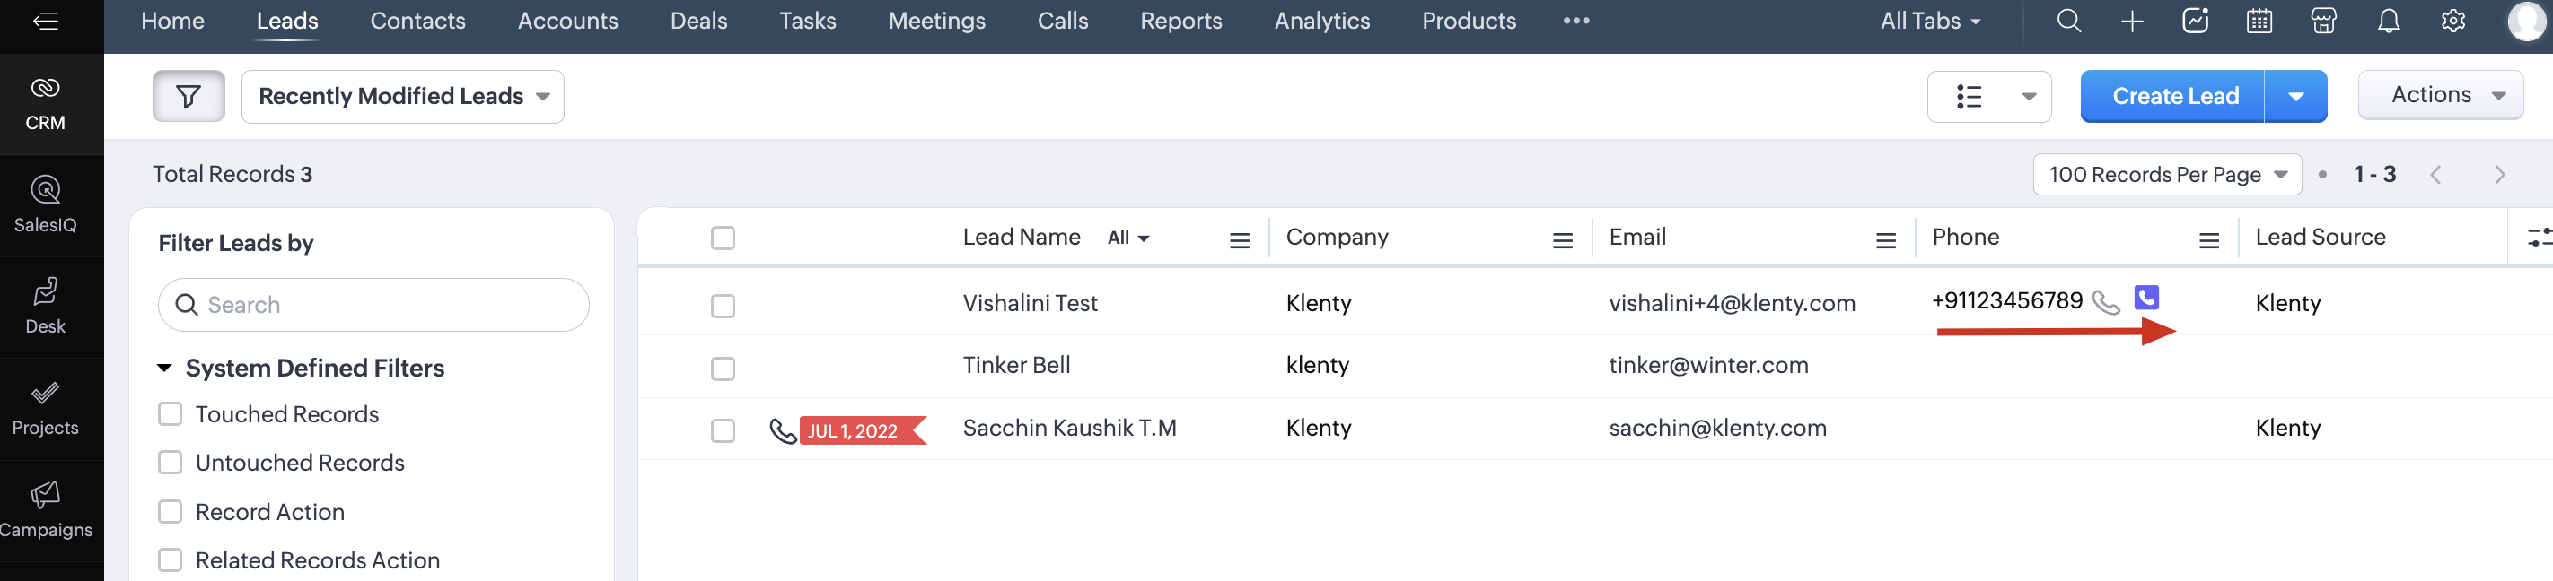Screen dimensions: 2553x581
Task: Click the purple call icon beside phone number
Action: (x=2146, y=298)
